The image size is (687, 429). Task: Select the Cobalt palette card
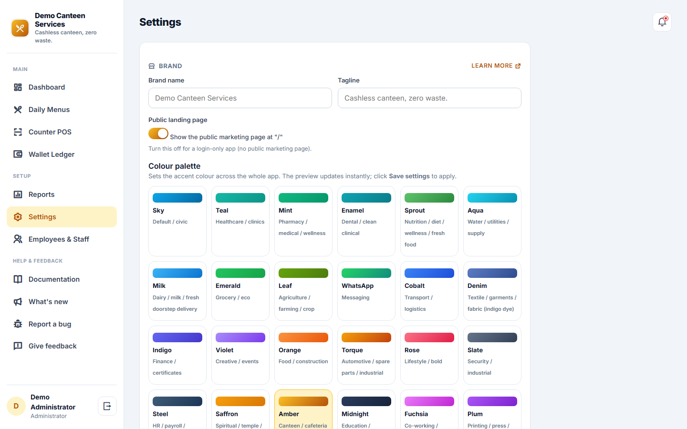[x=429, y=291]
